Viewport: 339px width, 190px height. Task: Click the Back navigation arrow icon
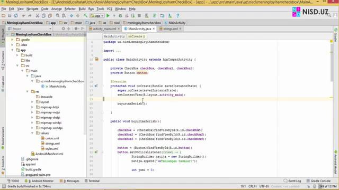pos(72,16)
